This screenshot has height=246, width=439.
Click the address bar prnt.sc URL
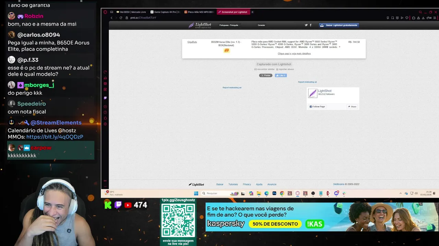pyautogui.click(x=143, y=18)
